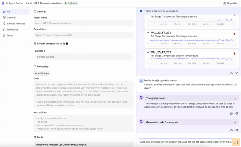Click the Sample 1 label
This screenshot has height=147, width=241.
(40, 51)
